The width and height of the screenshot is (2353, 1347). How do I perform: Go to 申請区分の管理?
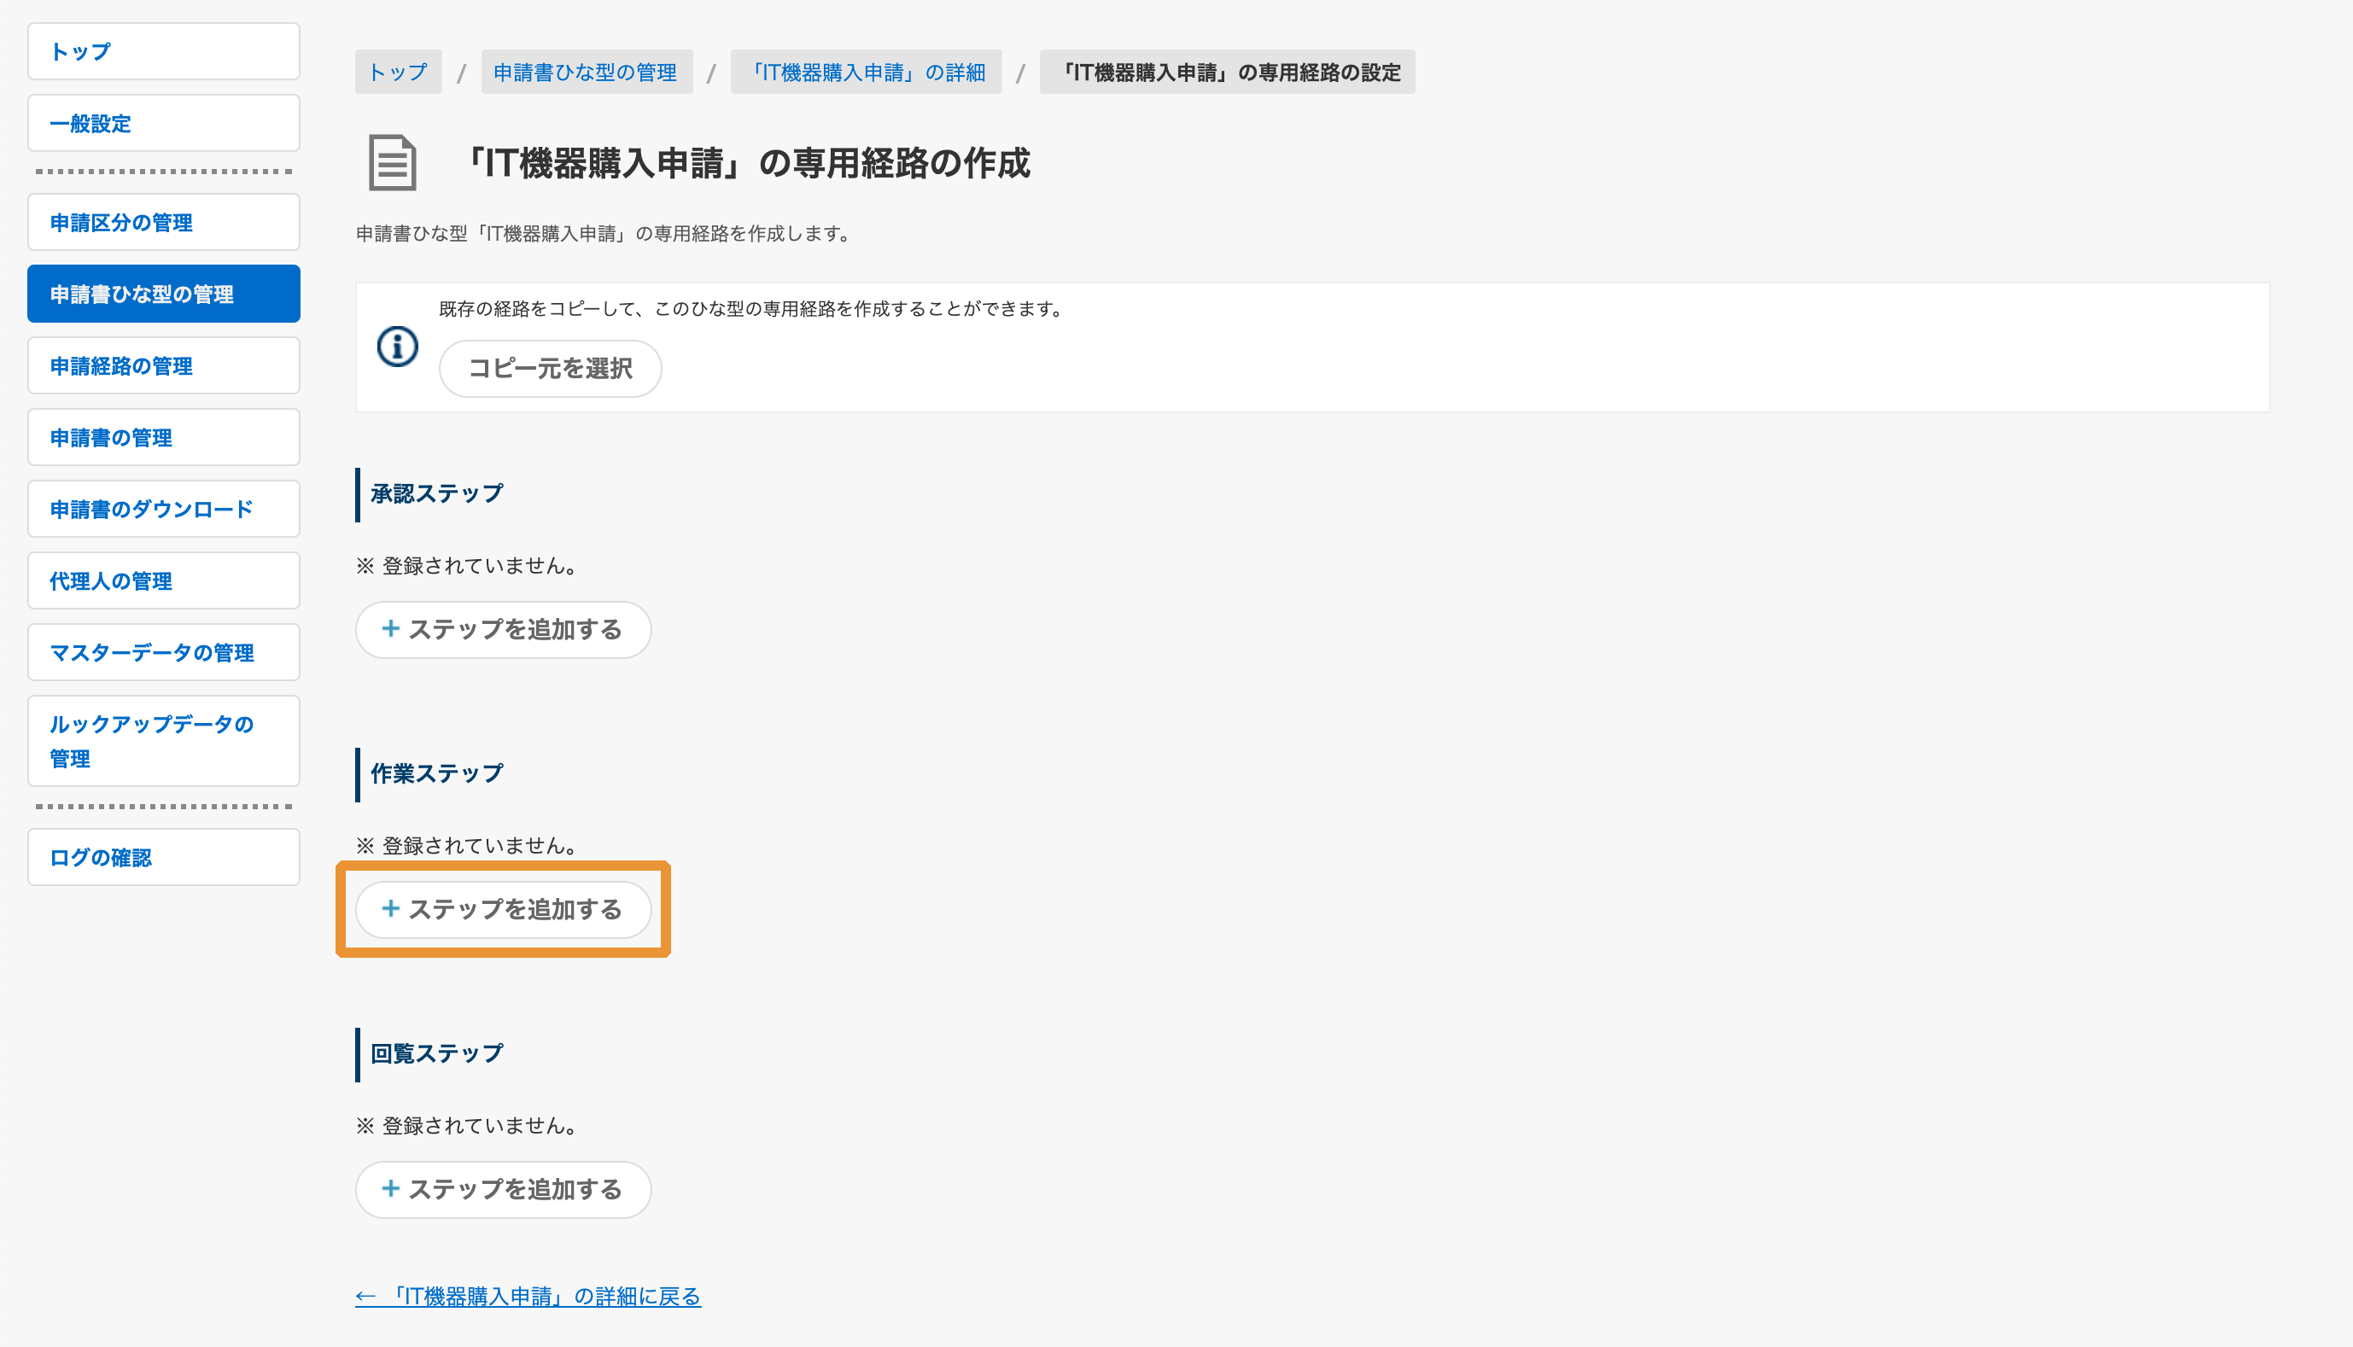pos(164,222)
